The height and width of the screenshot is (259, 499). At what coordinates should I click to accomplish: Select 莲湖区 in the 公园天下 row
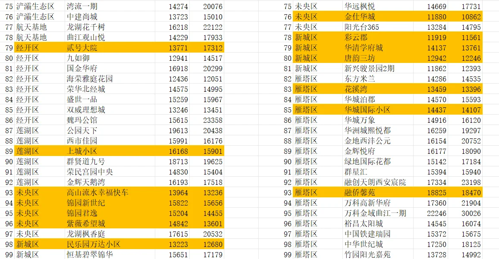point(28,131)
